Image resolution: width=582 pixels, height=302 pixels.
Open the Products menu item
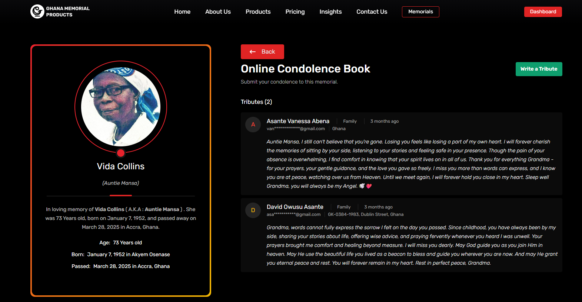coord(258,12)
